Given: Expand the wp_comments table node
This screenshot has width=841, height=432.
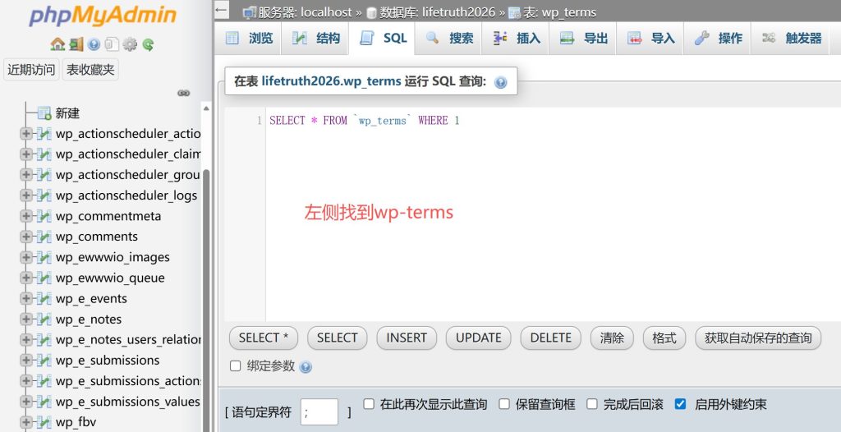Looking at the screenshot, I should [x=25, y=237].
